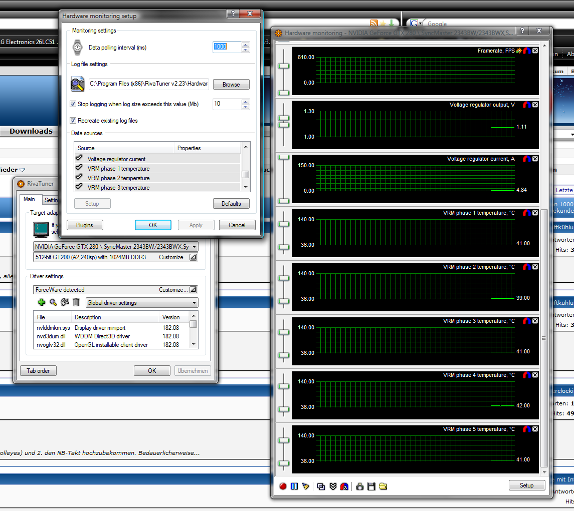
Task: Uncheck the Voltage regulator current data source
Action: (x=79, y=158)
